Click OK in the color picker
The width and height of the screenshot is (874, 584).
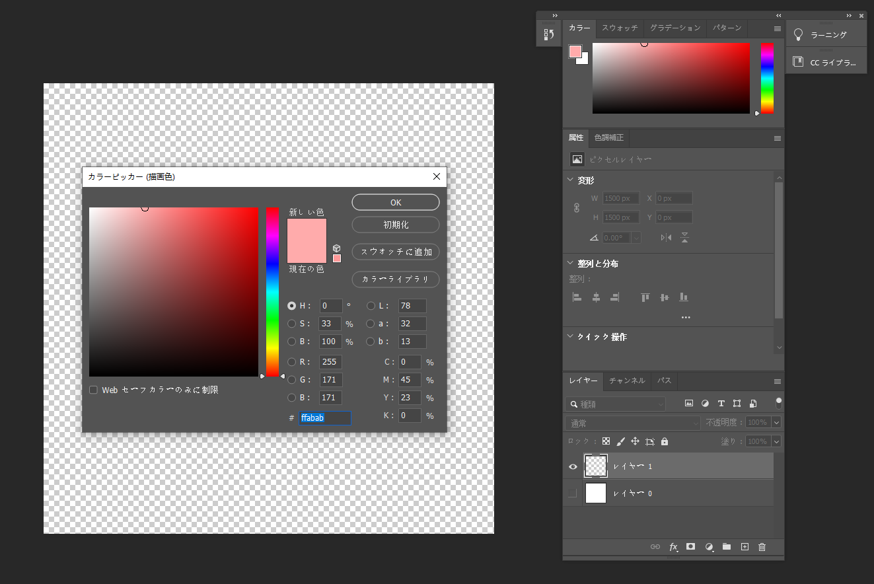click(x=396, y=202)
